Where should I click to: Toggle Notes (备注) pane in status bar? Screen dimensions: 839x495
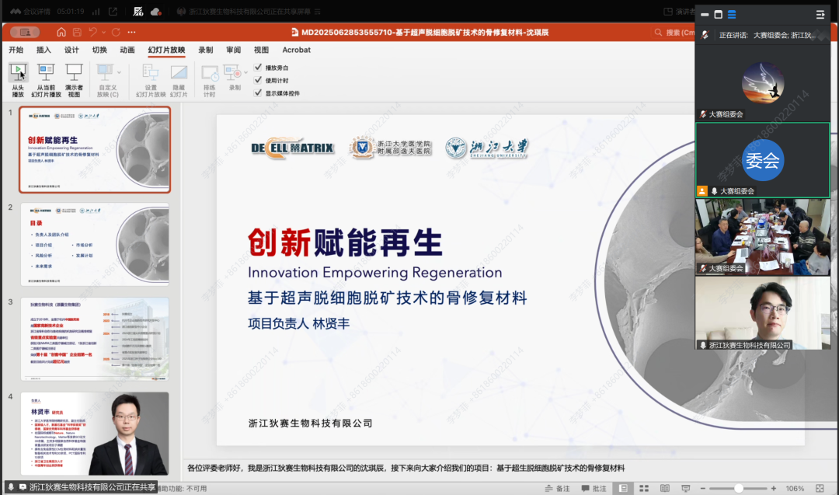[x=557, y=488]
